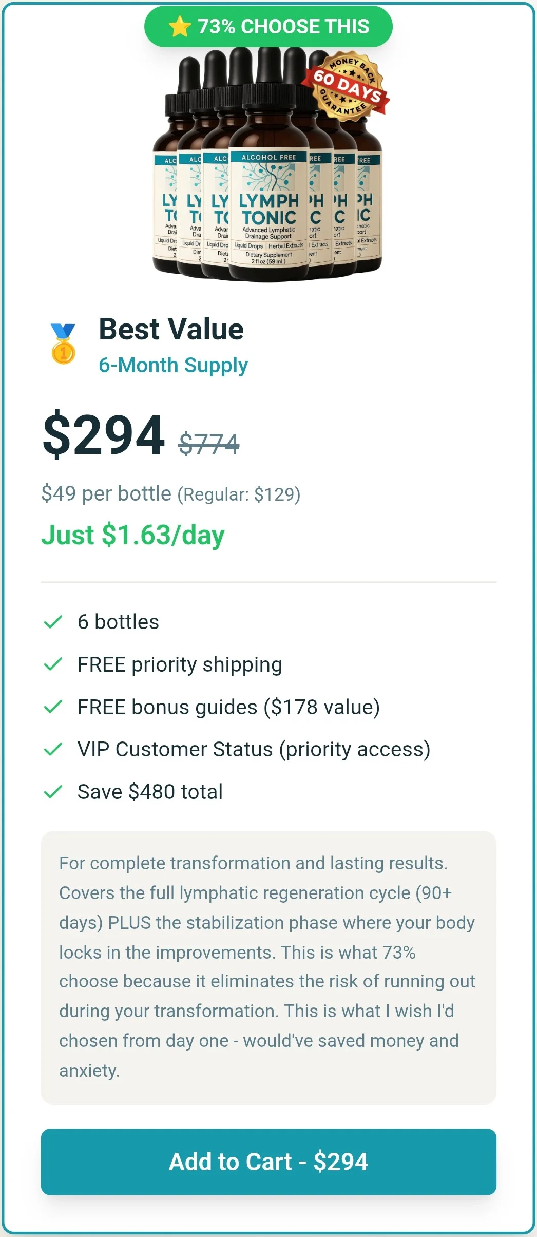Click the checkmark next to Save $480 total
Image resolution: width=537 pixels, height=1237 pixels.
pos(53,791)
